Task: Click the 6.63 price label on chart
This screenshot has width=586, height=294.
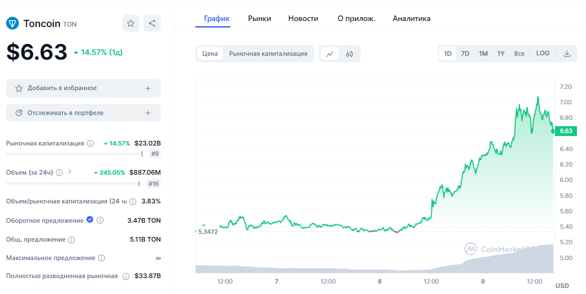Action: (566, 131)
